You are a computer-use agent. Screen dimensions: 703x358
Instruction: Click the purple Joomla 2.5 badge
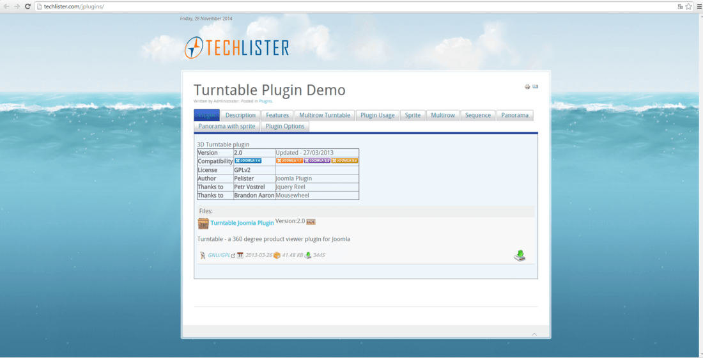tap(317, 160)
